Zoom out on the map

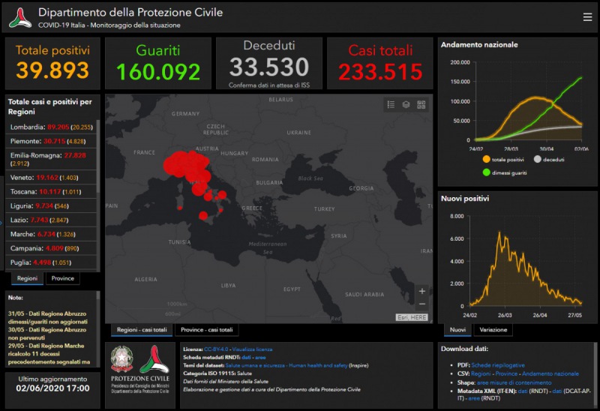[422, 304]
